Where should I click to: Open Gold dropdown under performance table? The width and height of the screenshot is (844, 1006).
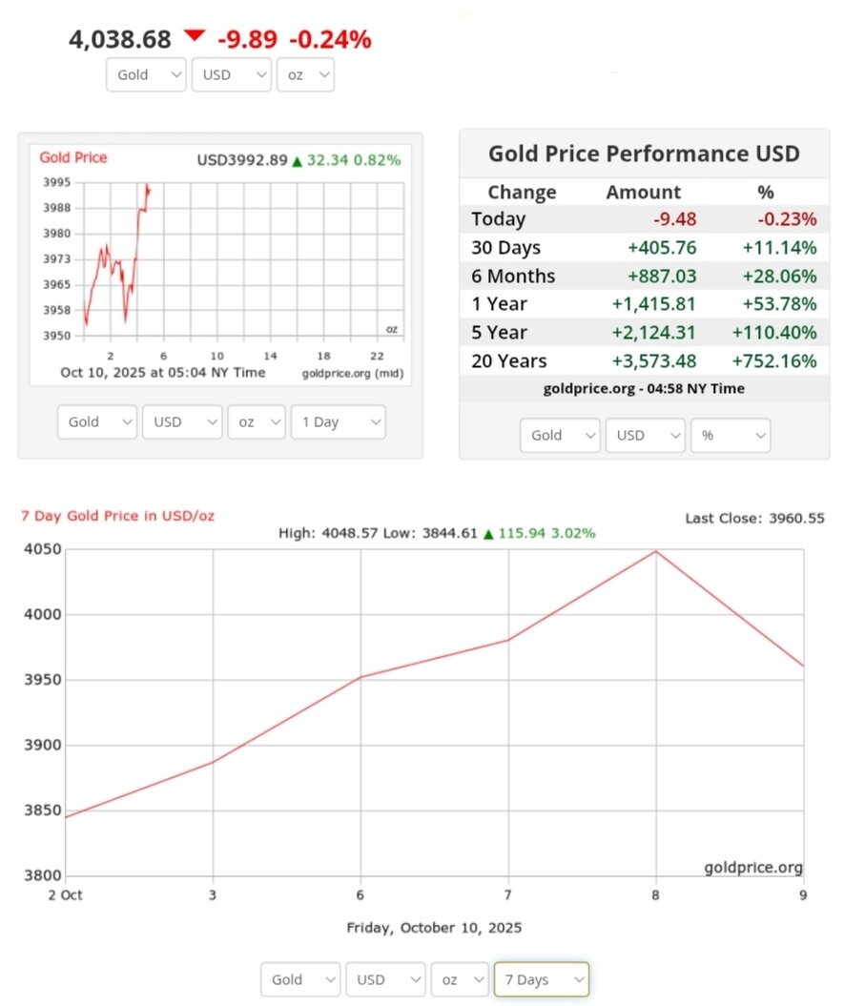pos(560,435)
